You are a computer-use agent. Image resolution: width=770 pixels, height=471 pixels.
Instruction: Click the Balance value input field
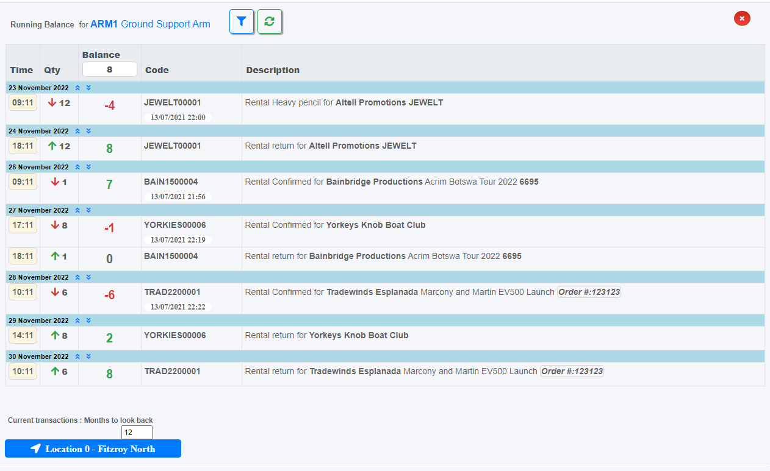pos(109,69)
